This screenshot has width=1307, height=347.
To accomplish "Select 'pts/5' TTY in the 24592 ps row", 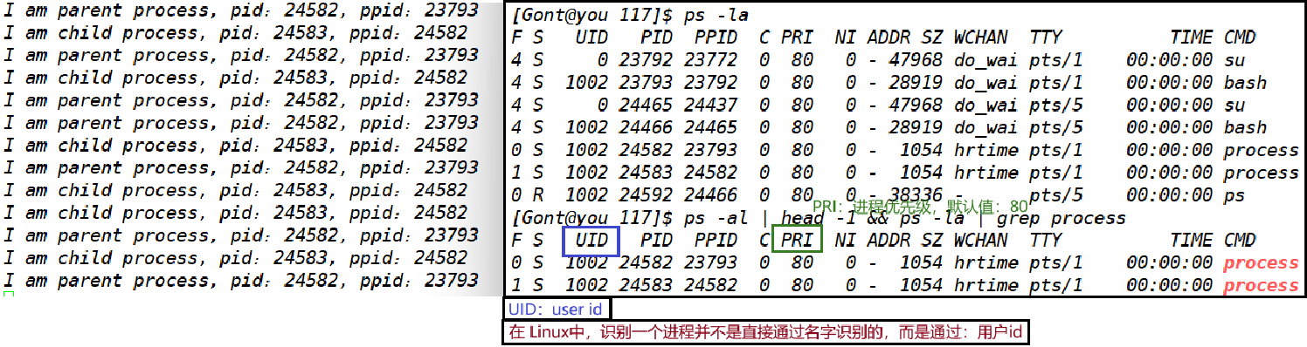I will [x=1056, y=195].
